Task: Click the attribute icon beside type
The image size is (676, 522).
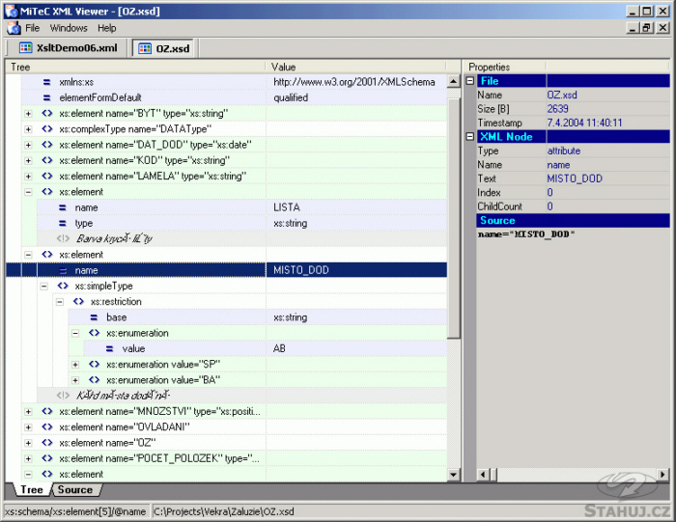Action: [x=63, y=223]
